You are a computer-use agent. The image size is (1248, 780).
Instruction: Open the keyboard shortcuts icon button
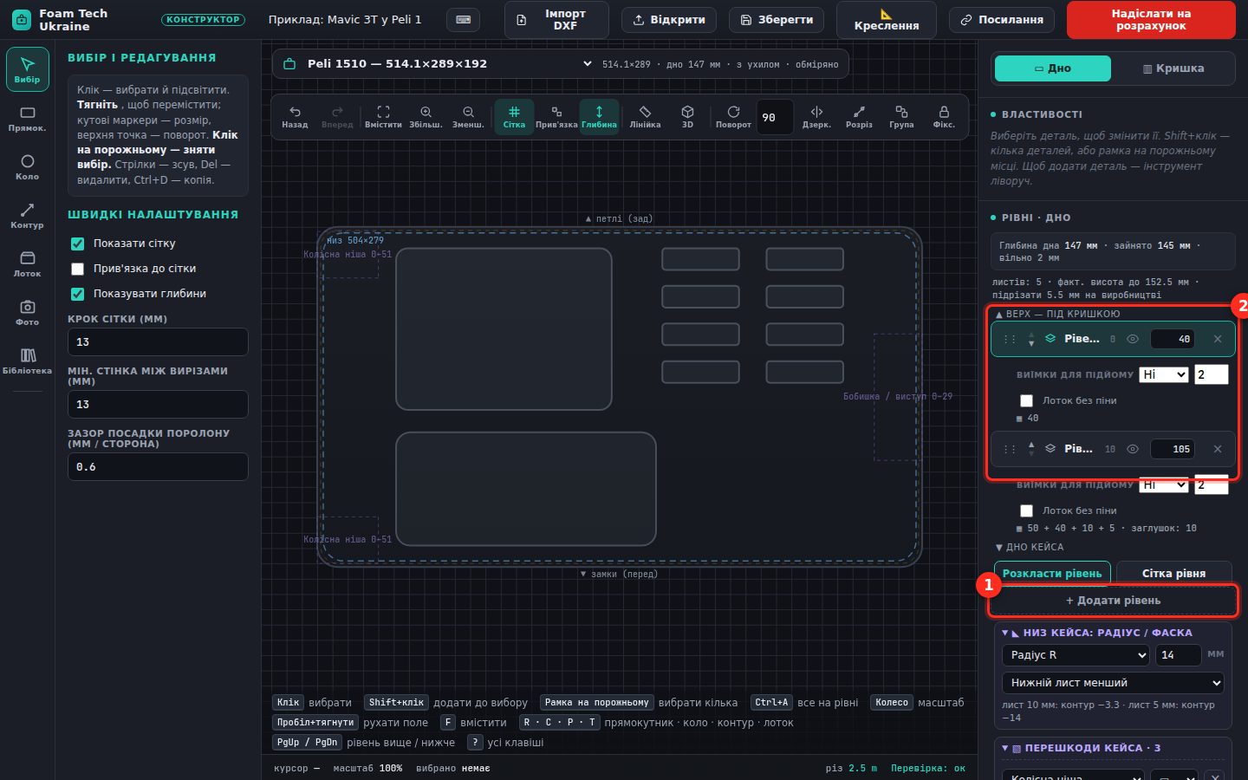click(x=464, y=19)
